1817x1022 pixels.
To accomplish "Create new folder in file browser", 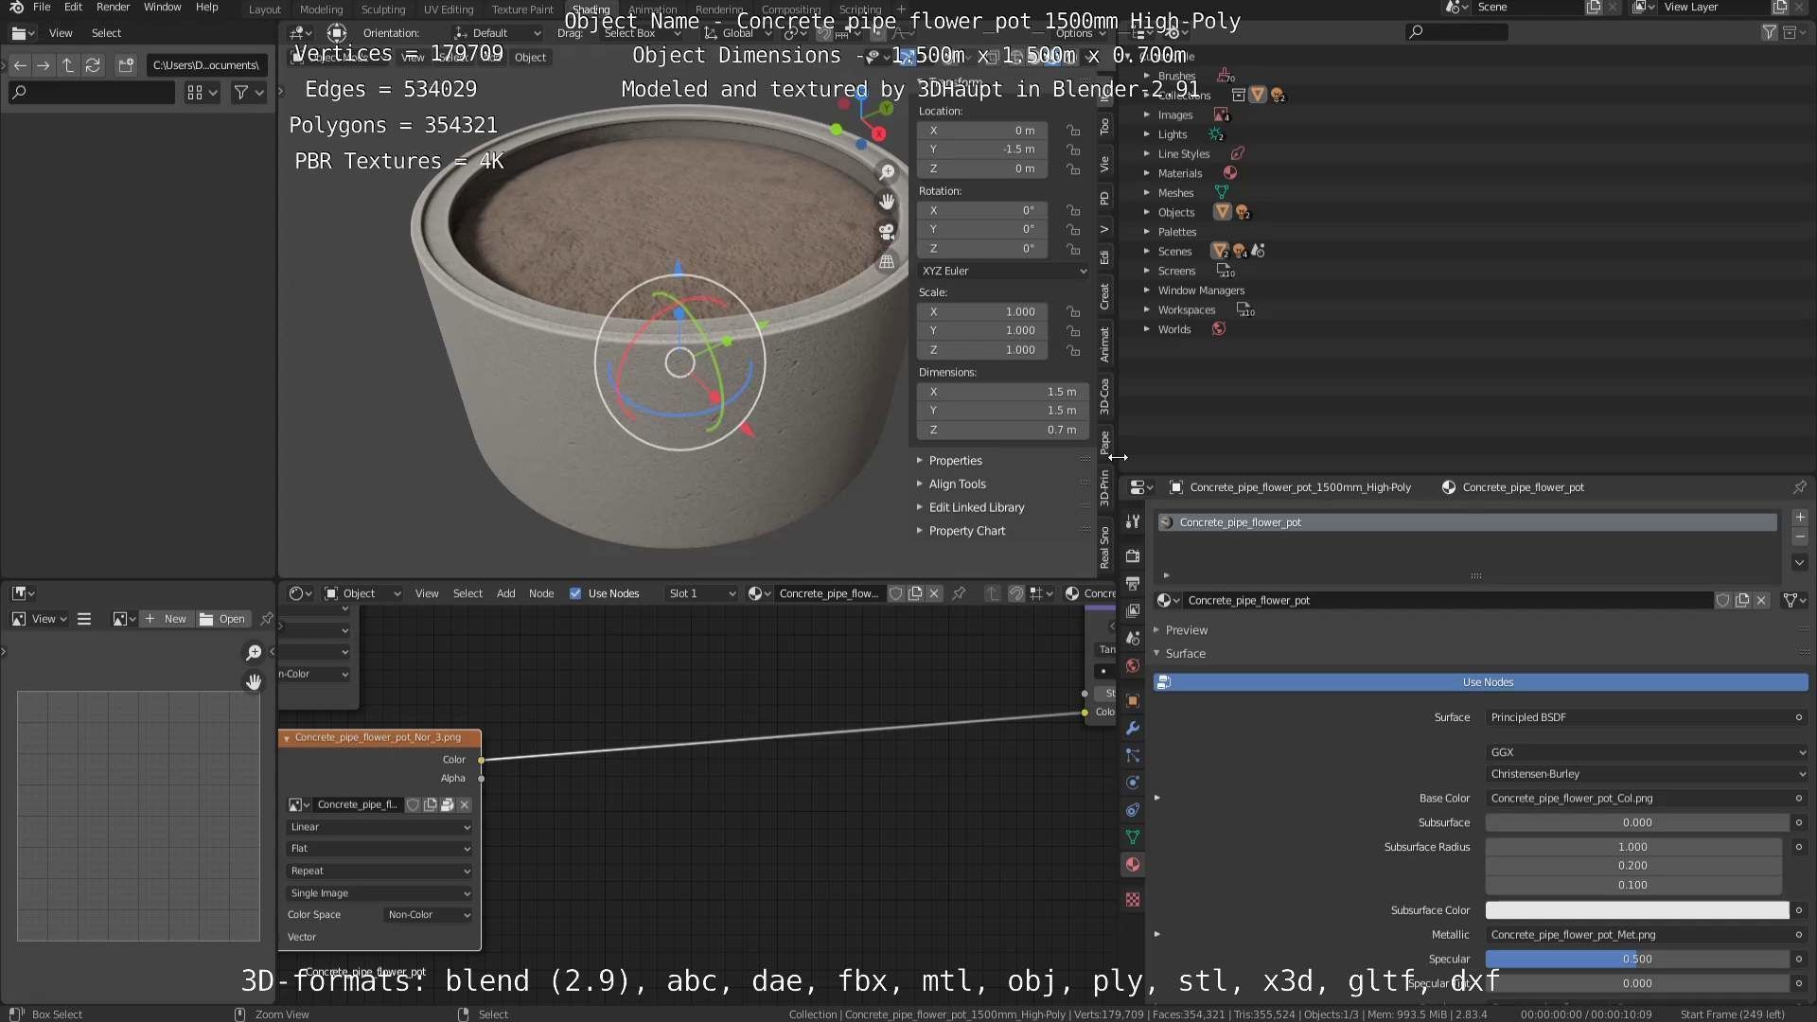I will pos(126,65).
